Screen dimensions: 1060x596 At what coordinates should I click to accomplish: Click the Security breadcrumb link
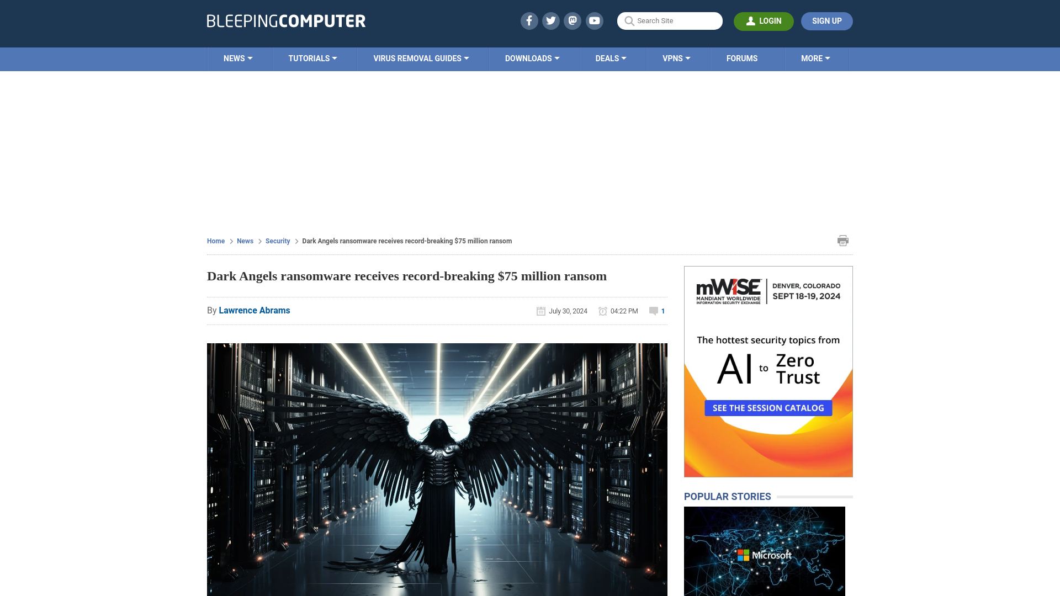coord(277,241)
